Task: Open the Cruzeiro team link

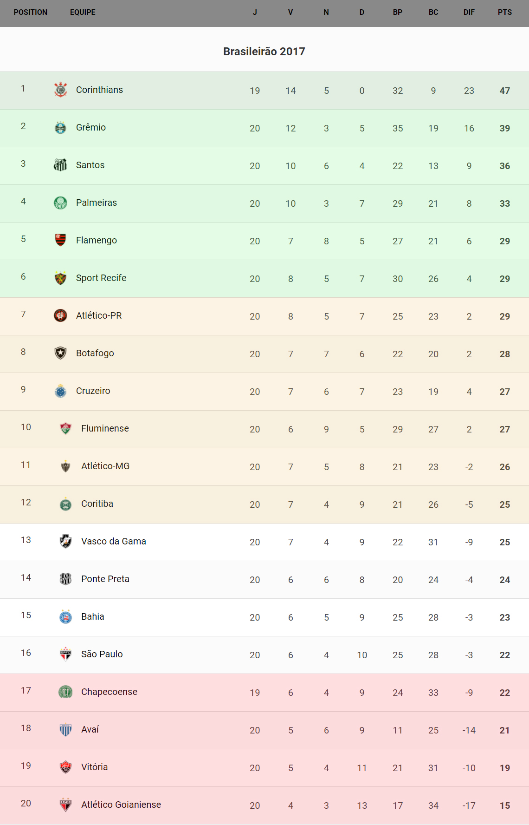Action: 93,391
